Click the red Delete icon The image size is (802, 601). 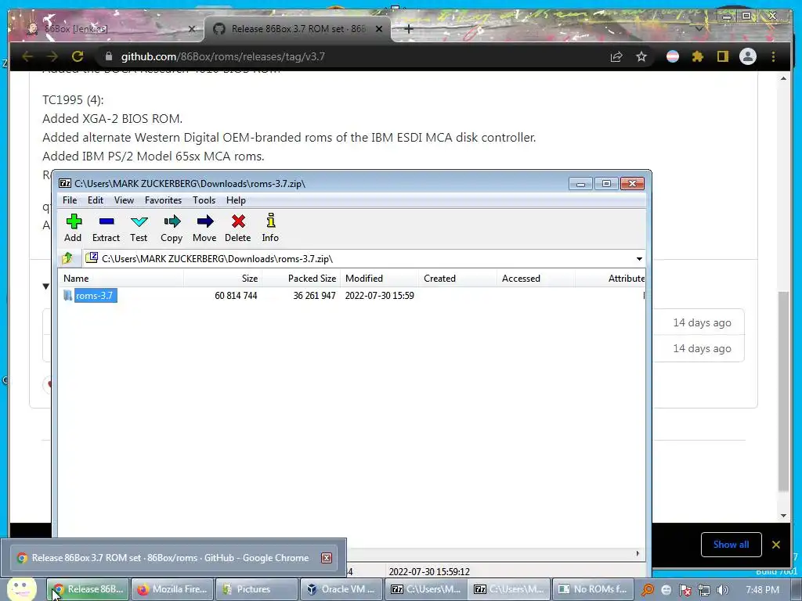pos(238,221)
